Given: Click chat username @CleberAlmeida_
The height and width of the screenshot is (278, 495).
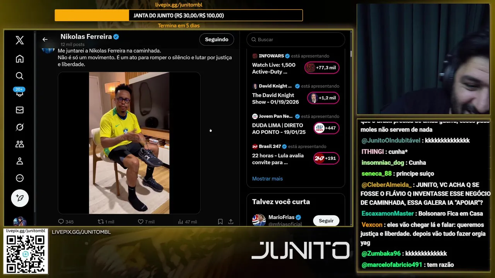Looking at the screenshot, I should click(386, 185).
